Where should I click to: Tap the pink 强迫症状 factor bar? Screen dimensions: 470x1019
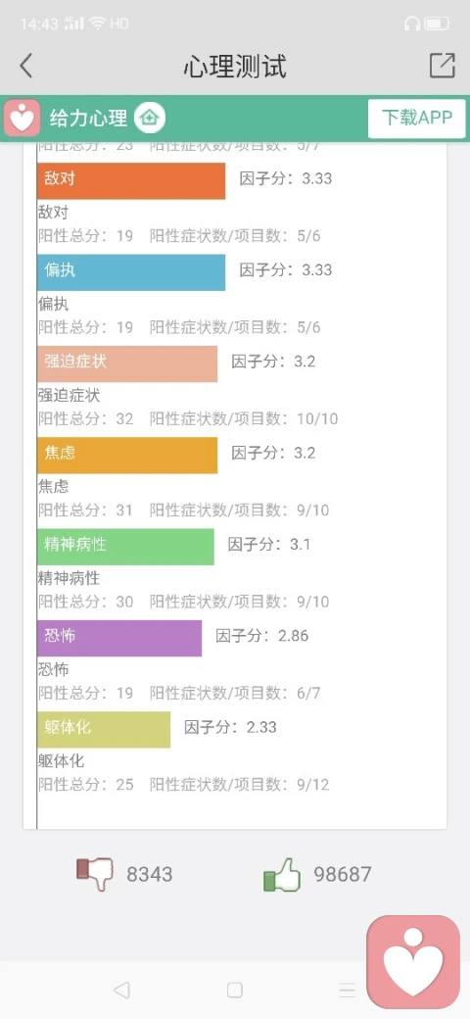tap(127, 364)
